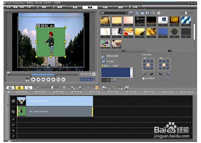Viewport: 201px width, 143px height.
Task: Go to the Share step tab (分享)
Action: [135, 7]
